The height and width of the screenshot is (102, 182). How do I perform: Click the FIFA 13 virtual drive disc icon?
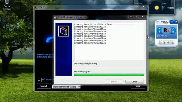coord(166,30)
